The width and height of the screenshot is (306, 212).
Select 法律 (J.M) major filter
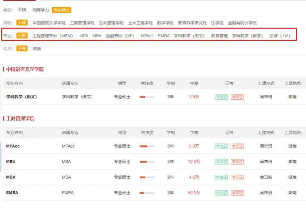point(280,36)
